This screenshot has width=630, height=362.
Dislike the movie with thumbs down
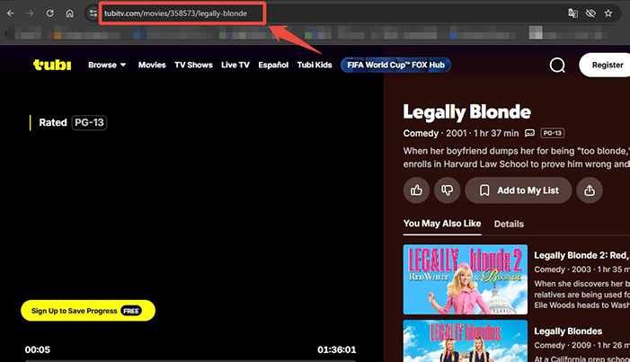[x=447, y=190]
